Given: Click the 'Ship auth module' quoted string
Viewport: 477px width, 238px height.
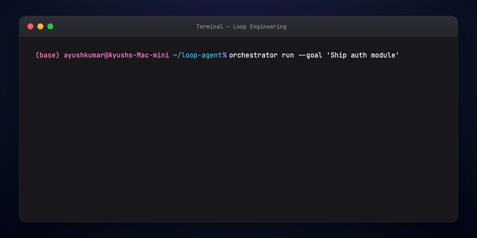Looking at the screenshot, I should click(363, 55).
